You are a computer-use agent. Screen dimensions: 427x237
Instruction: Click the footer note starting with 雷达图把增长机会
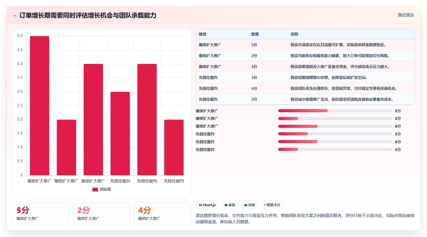305,219
